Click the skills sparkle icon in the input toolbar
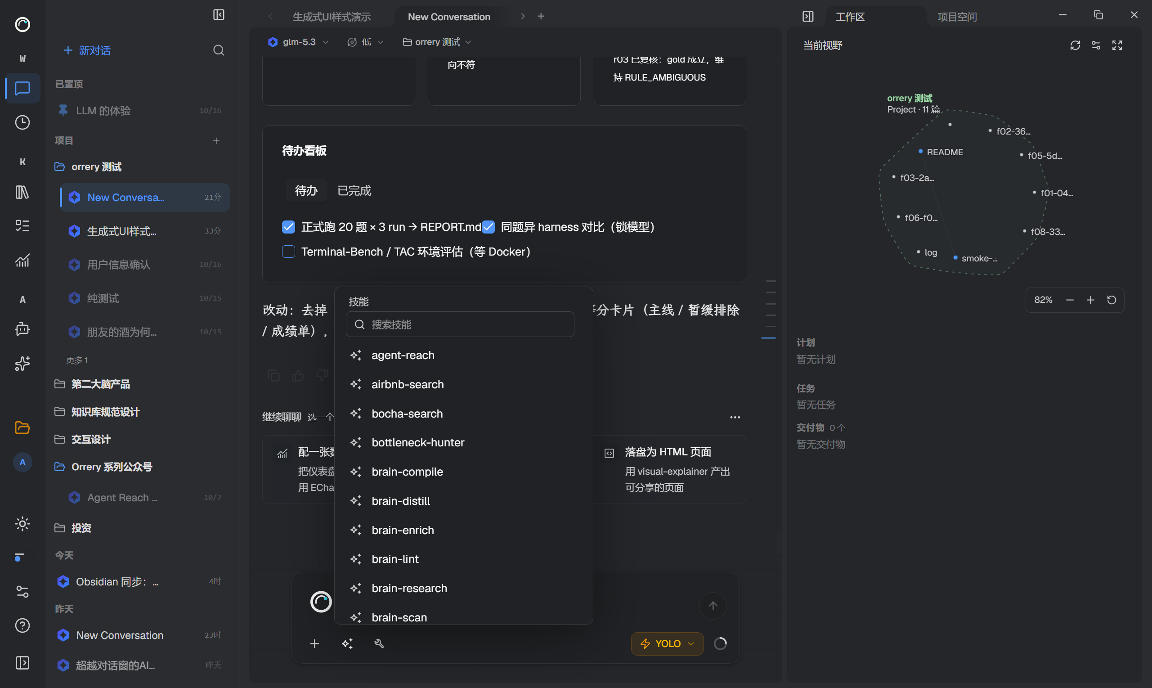Image resolution: width=1152 pixels, height=688 pixels. (x=347, y=643)
